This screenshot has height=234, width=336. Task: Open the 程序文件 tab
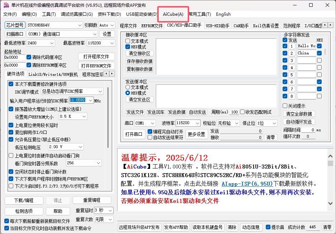pyautogui.click(x=128, y=26)
